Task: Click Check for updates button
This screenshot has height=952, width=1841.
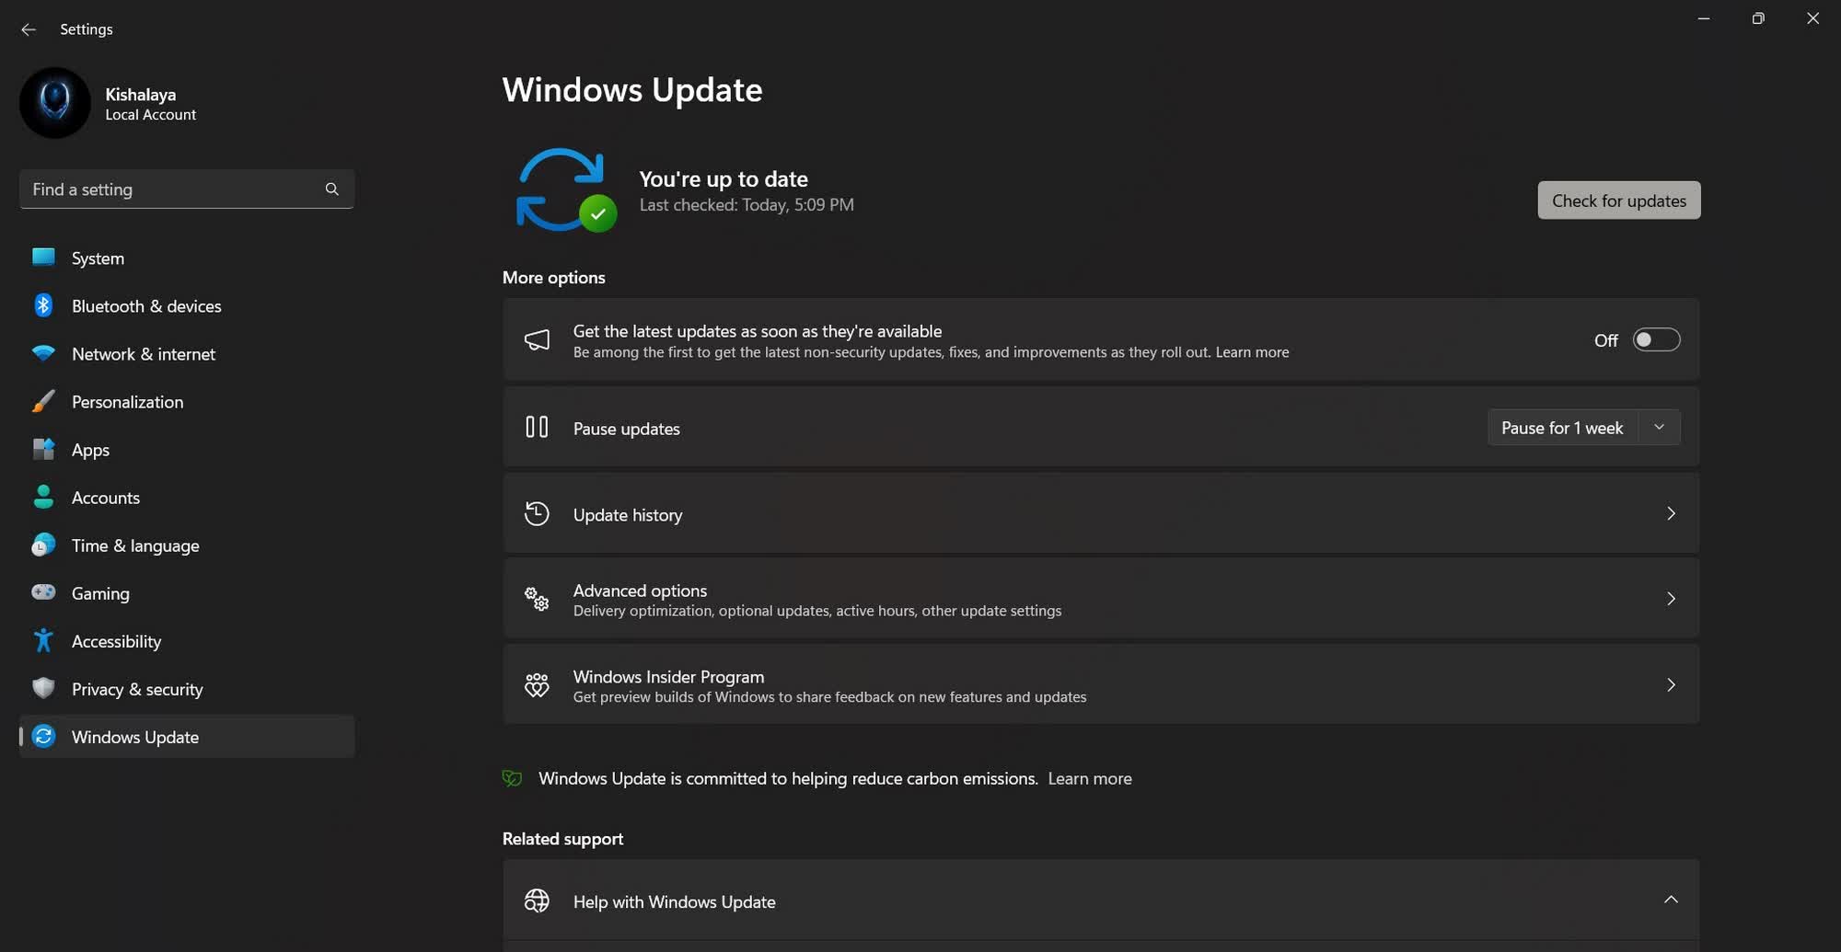Action: [x=1619, y=200]
